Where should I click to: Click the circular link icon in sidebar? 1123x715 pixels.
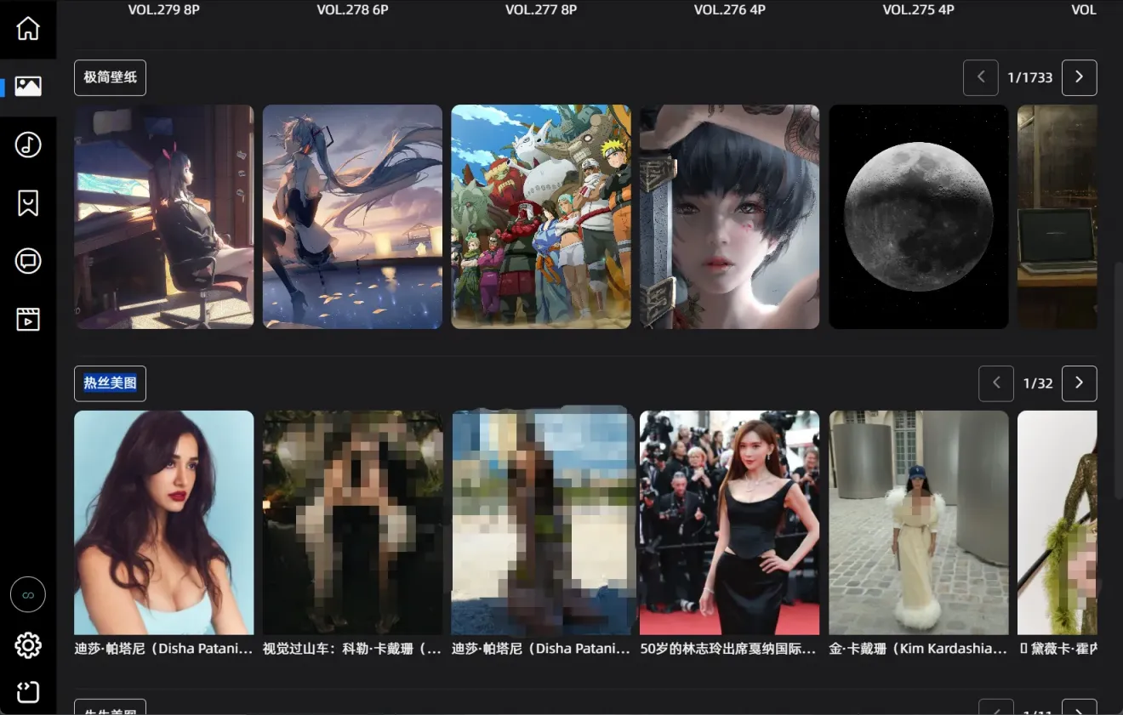click(28, 594)
